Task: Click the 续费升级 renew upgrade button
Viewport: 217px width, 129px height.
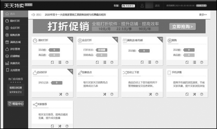Action: point(201,6)
